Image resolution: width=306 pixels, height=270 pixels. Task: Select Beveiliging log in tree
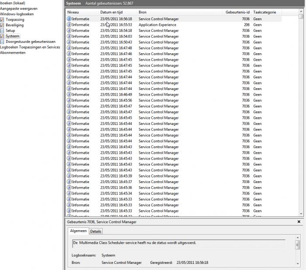[x=14, y=25]
